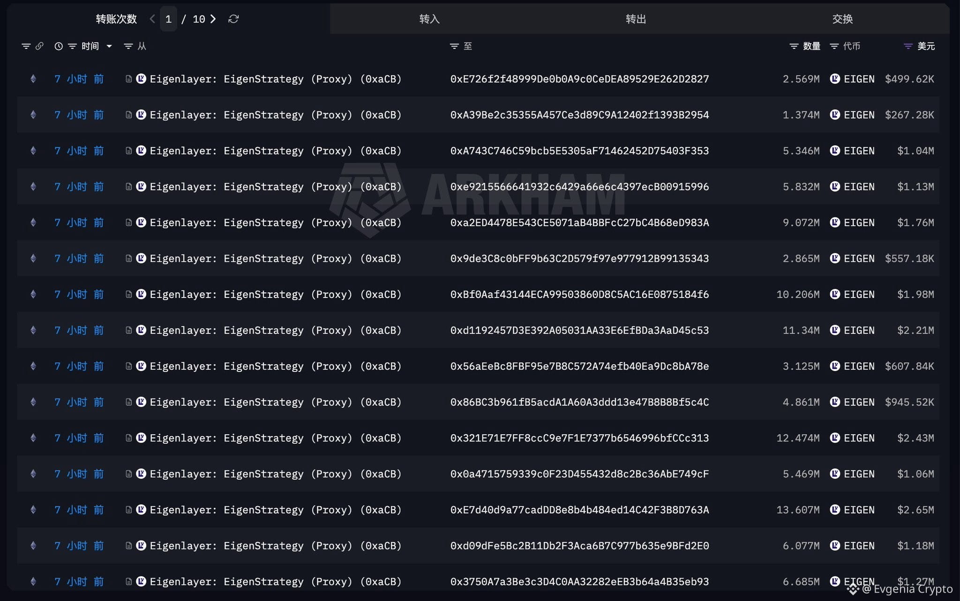Open the USD (美元) column filter
Image resolution: width=960 pixels, height=601 pixels.
pyautogui.click(x=908, y=46)
